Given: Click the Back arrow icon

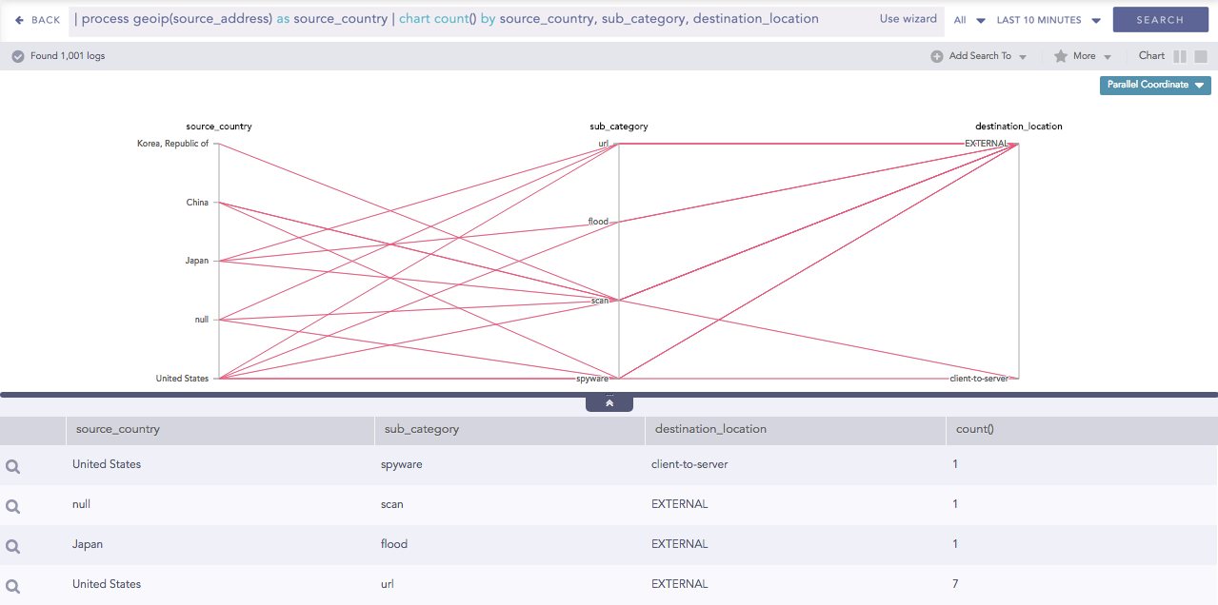Looking at the screenshot, I should 20,20.
